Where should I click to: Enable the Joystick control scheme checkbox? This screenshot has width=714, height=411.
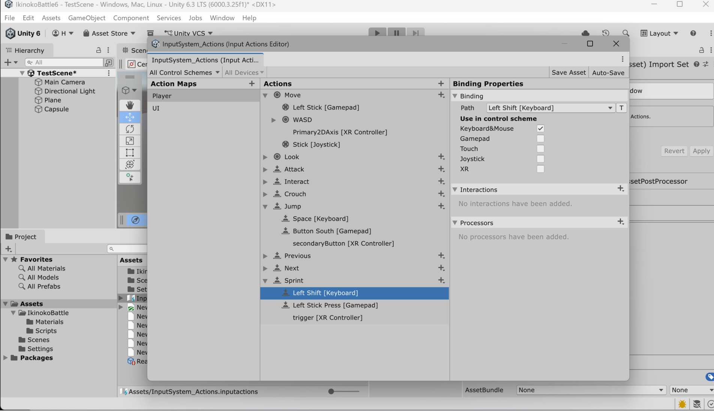[x=540, y=159]
